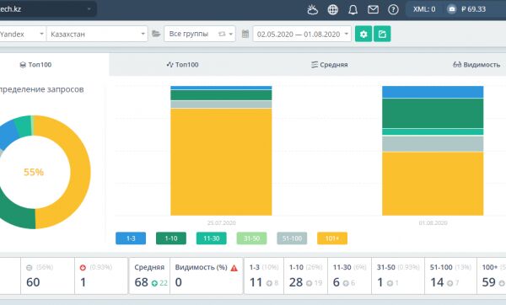
Task: Click the refresh arrows icon in groups field
Action: [x=222, y=34]
